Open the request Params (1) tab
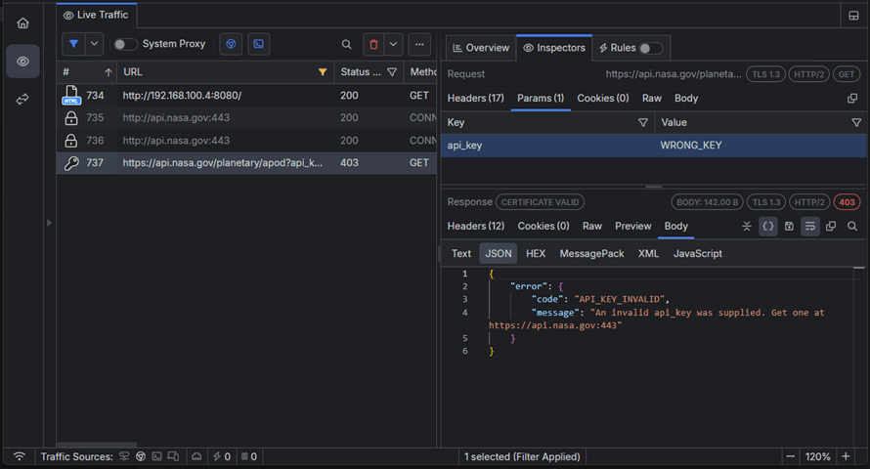The height and width of the screenshot is (469, 870). coord(541,98)
